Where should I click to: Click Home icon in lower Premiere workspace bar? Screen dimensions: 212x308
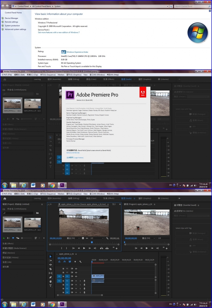click(x=5, y=198)
